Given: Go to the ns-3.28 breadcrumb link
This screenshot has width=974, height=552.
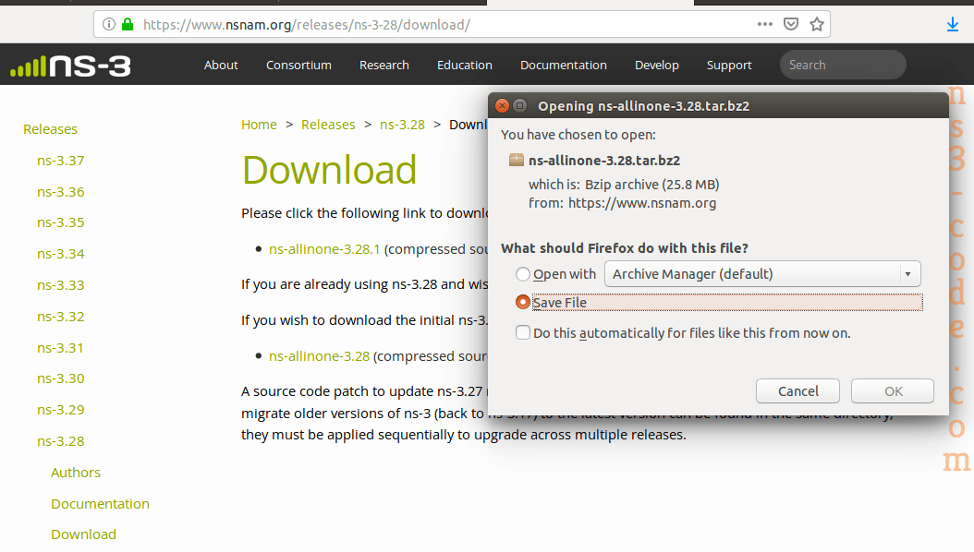Looking at the screenshot, I should coord(402,124).
